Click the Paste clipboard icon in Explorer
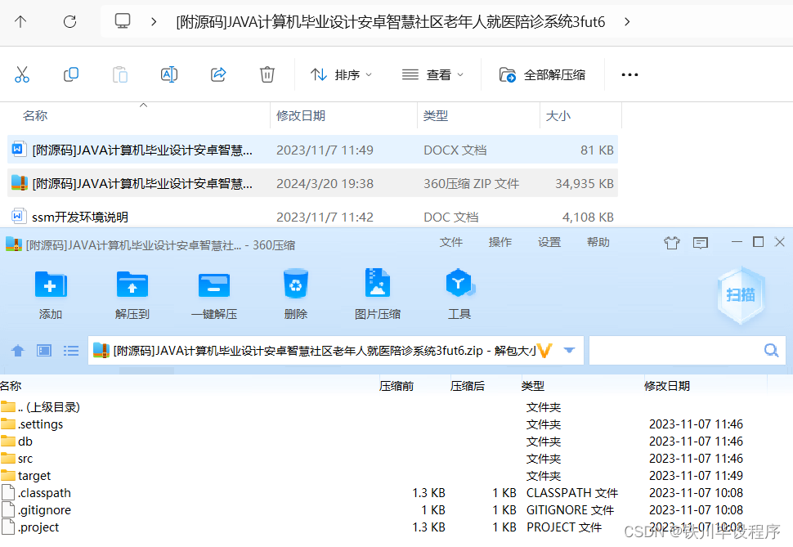Screen dimensions: 793x547 click(120, 74)
